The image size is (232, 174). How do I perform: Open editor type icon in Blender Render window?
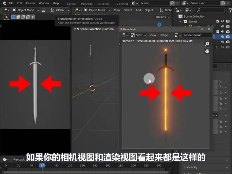tap(124, 35)
